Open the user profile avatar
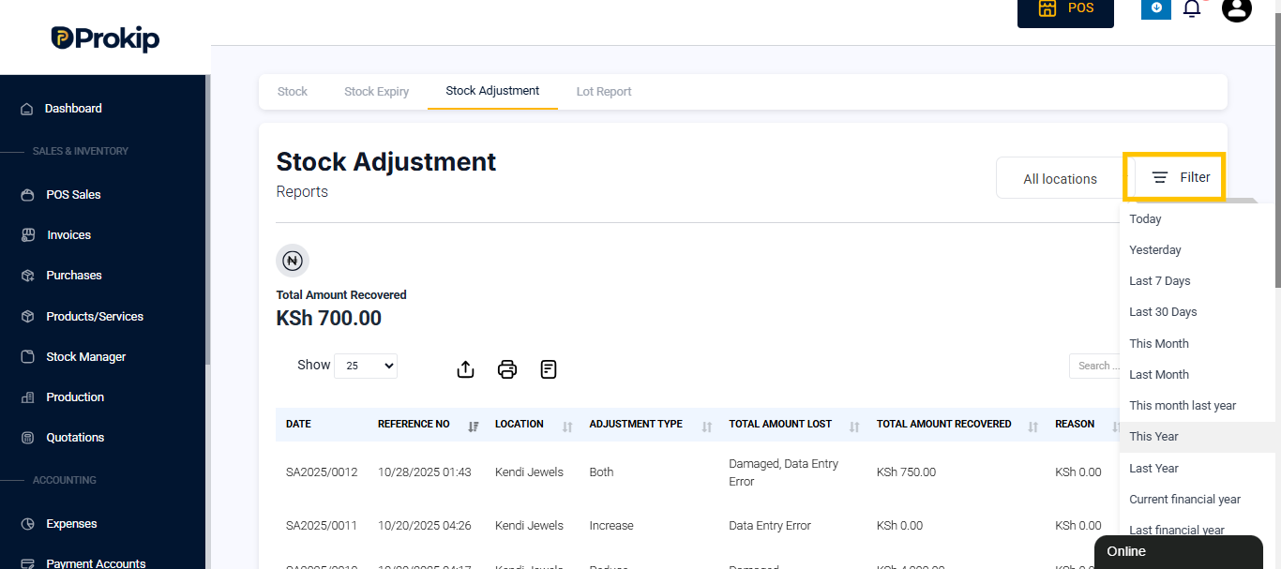This screenshot has height=569, width=1281. (1237, 8)
